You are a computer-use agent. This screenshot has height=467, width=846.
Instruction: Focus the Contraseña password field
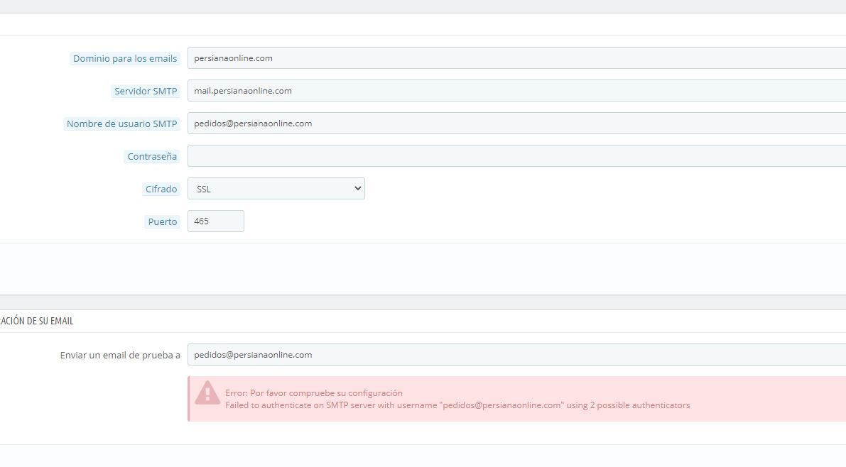coord(516,156)
